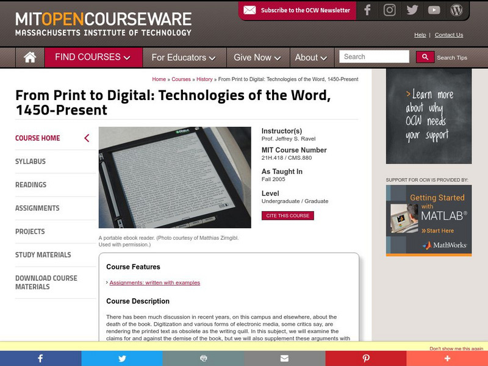Viewport: 488px width, 366px height.
Task: Click the Twitter icon in the top bar
Action: coord(412,10)
